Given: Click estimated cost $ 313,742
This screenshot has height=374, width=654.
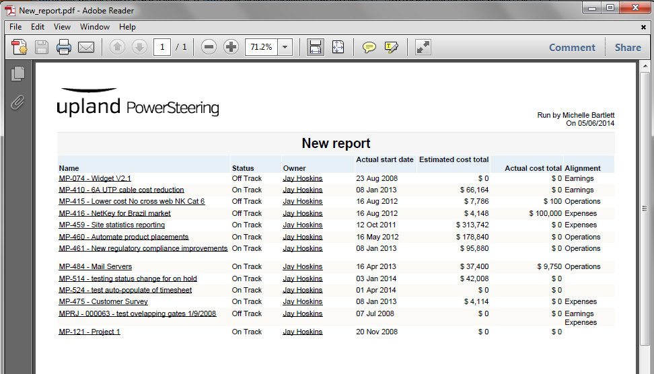Looking at the screenshot, I should coord(472,225).
